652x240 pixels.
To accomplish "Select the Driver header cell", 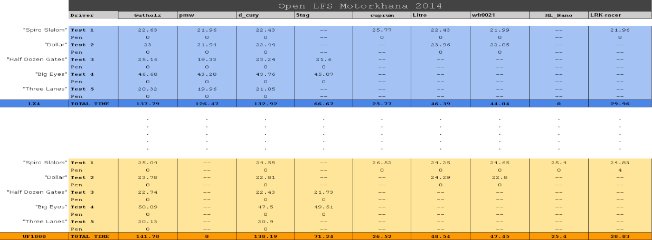I will coord(93,15).
